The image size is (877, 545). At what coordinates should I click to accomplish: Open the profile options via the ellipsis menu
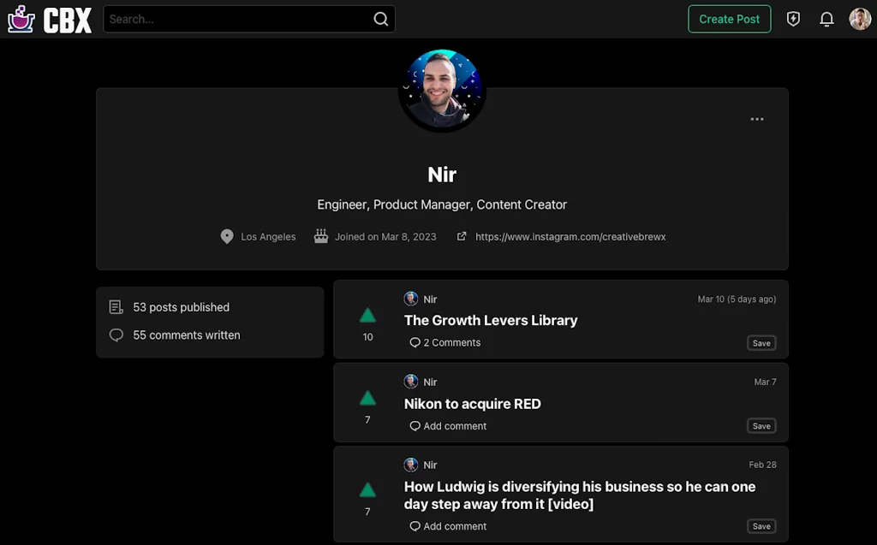point(757,119)
